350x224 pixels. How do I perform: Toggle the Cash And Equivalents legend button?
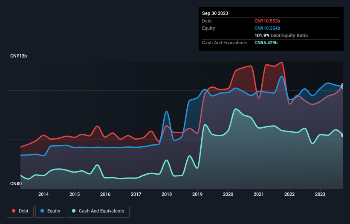pyautogui.click(x=98, y=211)
